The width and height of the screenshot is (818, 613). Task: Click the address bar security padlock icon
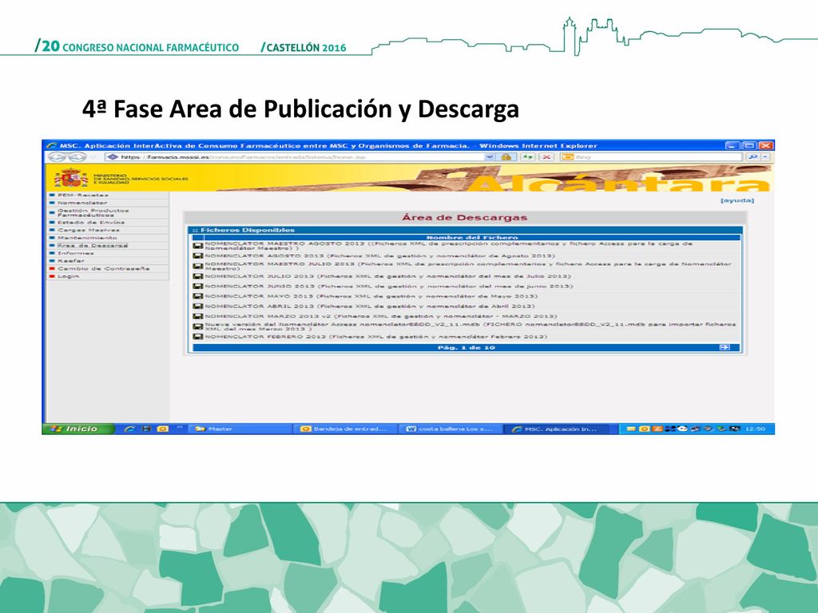pyautogui.click(x=506, y=157)
